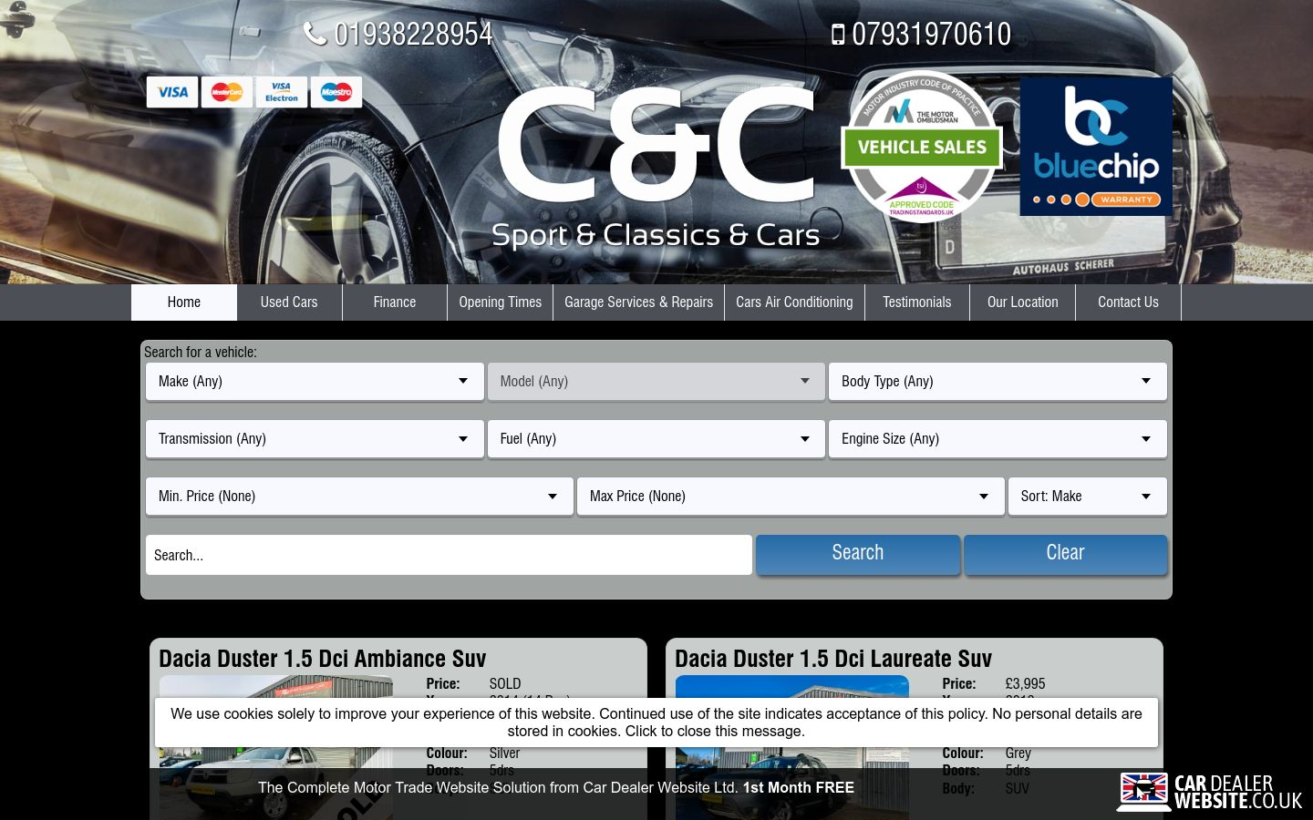The height and width of the screenshot is (820, 1313).
Task: Click the Visa card logo
Action: [172, 92]
